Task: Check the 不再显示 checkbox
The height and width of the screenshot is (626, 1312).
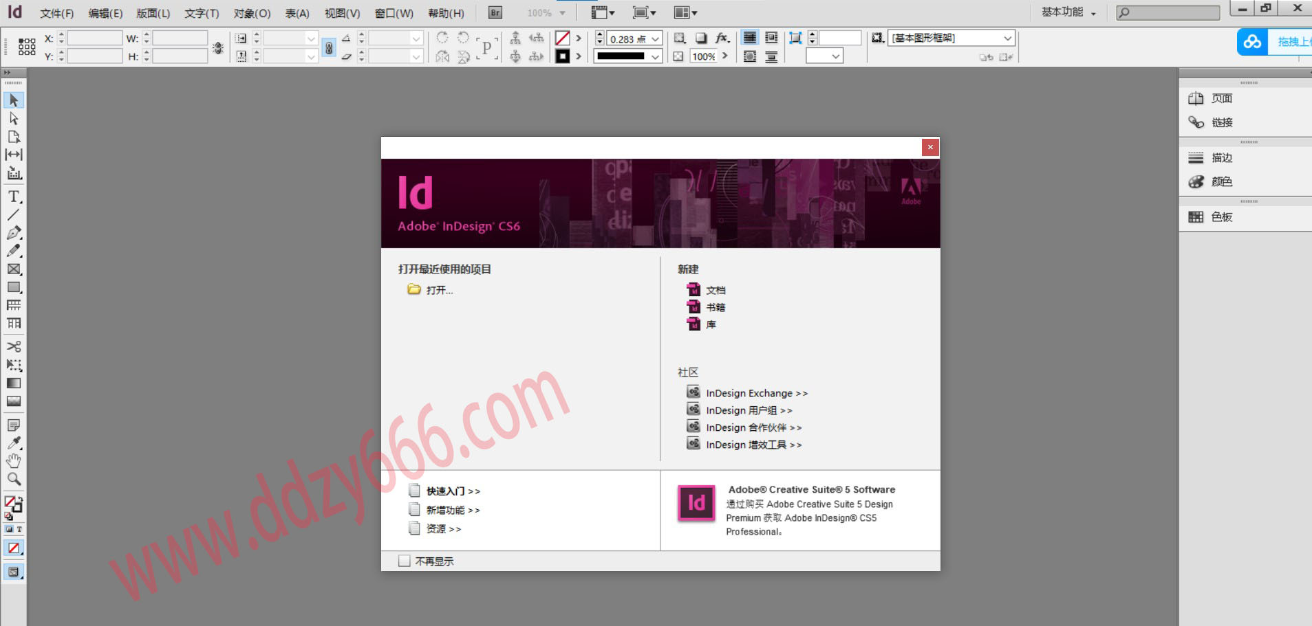Action: (x=405, y=561)
